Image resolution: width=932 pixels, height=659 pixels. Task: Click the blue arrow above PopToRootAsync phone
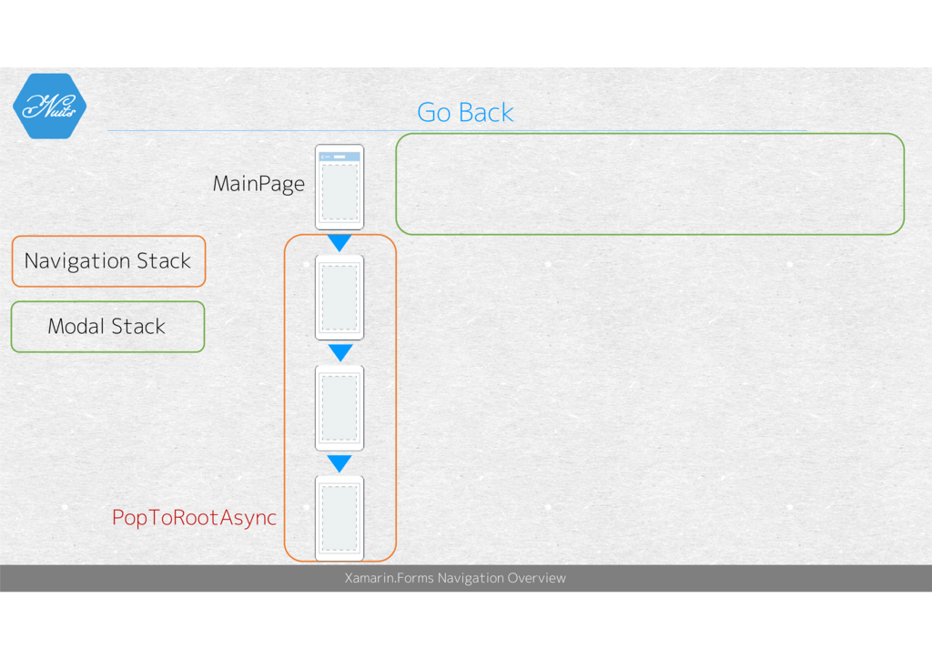tap(339, 463)
